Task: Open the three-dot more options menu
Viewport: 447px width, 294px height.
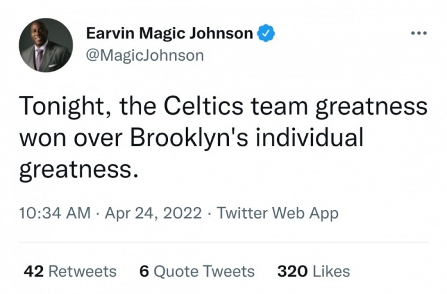Action: point(419,33)
